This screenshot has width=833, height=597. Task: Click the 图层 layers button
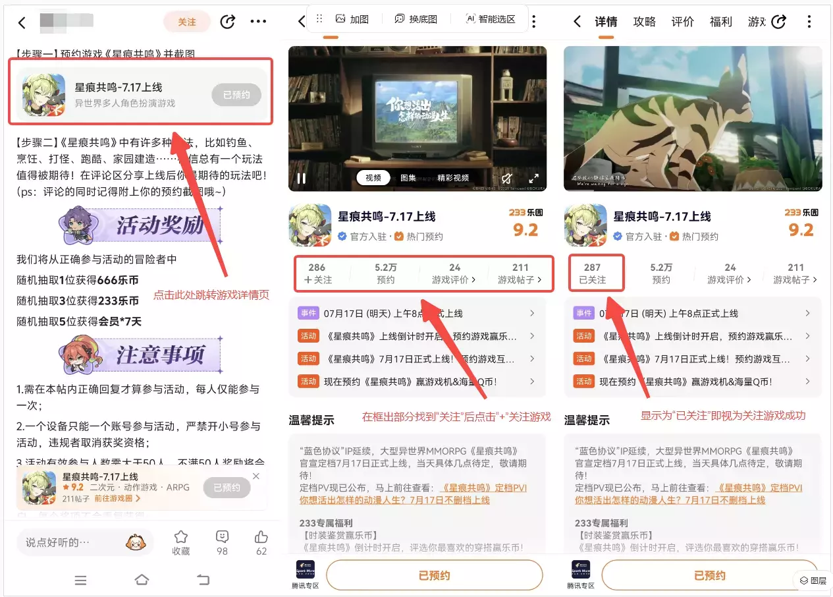[x=813, y=581]
